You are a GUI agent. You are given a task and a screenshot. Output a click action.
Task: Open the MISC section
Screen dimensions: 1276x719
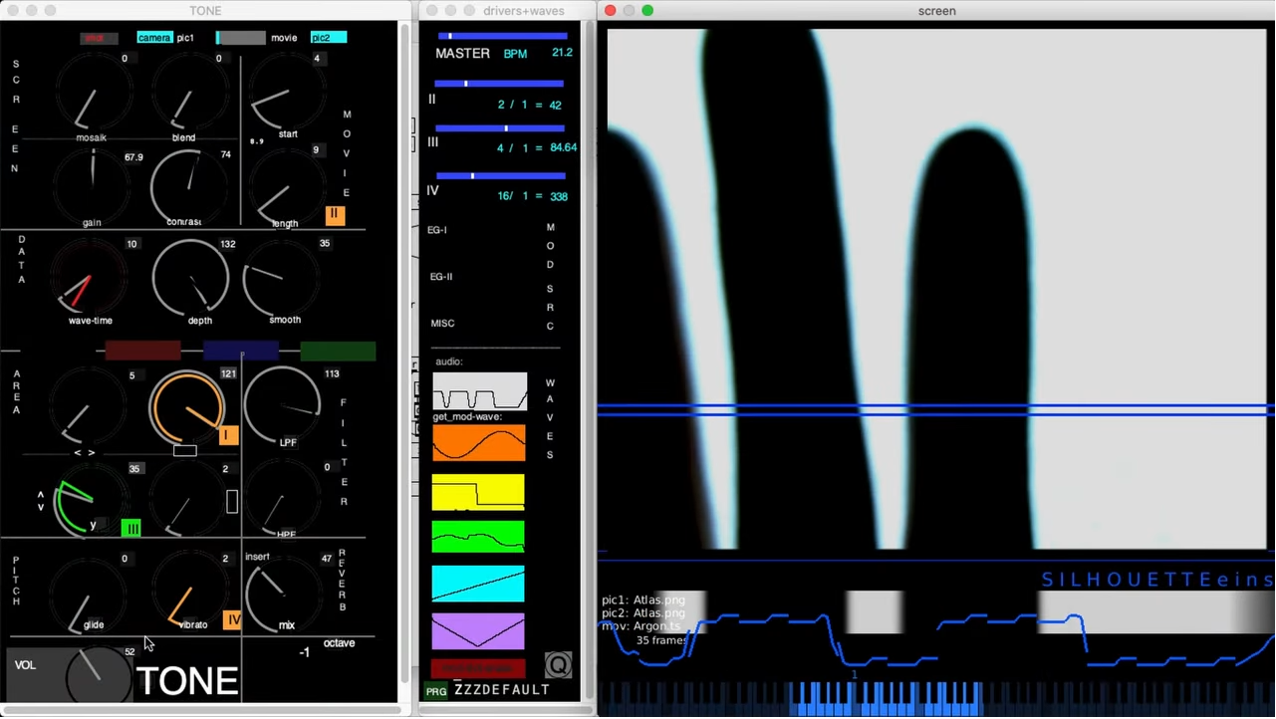(x=442, y=324)
